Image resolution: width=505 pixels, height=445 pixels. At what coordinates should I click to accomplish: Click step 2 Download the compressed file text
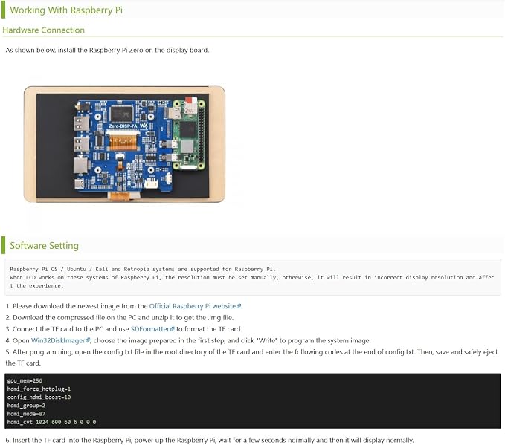(x=120, y=317)
